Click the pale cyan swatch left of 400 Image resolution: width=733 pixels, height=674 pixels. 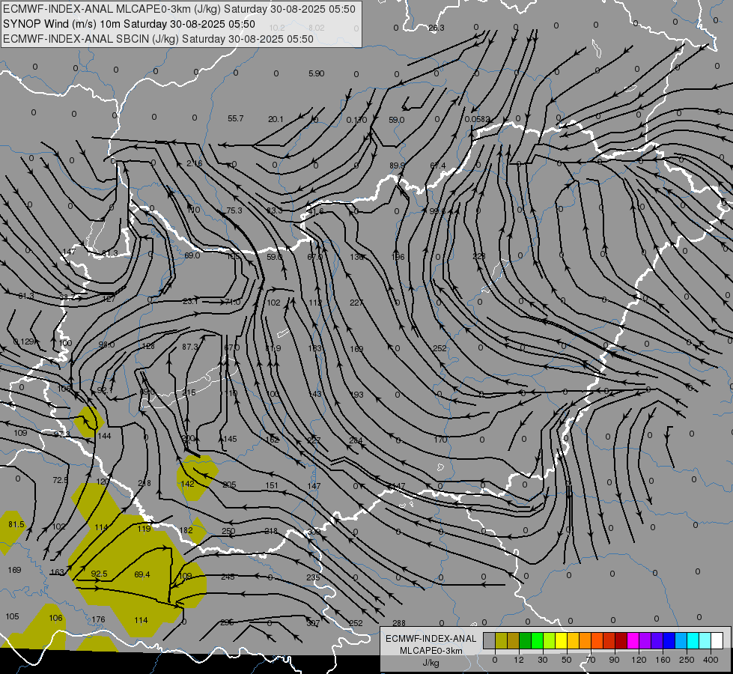[x=705, y=640]
